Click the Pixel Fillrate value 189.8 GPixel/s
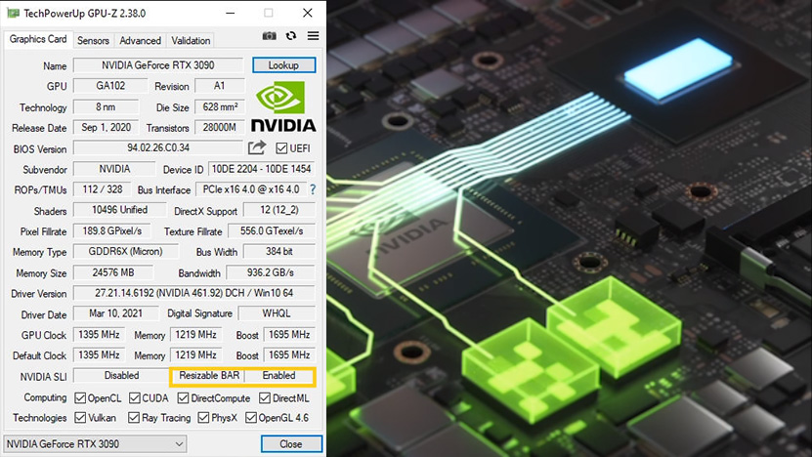This screenshot has height=457, width=812. (111, 230)
